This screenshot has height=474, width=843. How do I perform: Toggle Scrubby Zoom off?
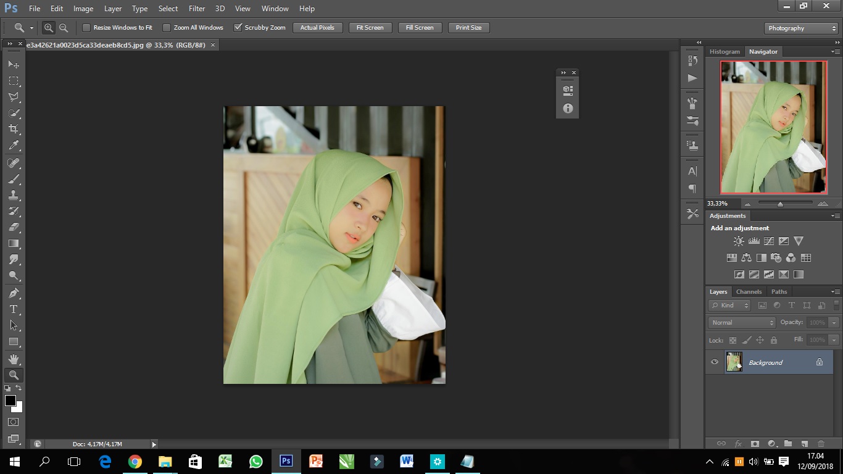238,27
